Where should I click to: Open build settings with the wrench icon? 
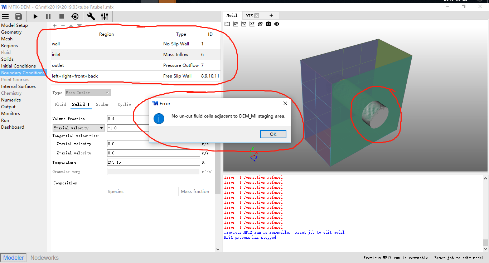click(x=91, y=16)
